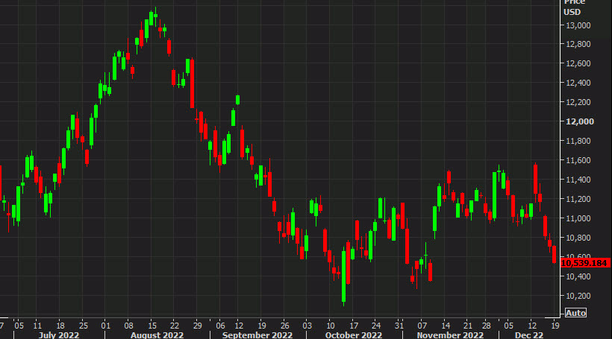This screenshot has width=612, height=339.
Task: Click the 11,000 price axis label
Action: point(578,218)
